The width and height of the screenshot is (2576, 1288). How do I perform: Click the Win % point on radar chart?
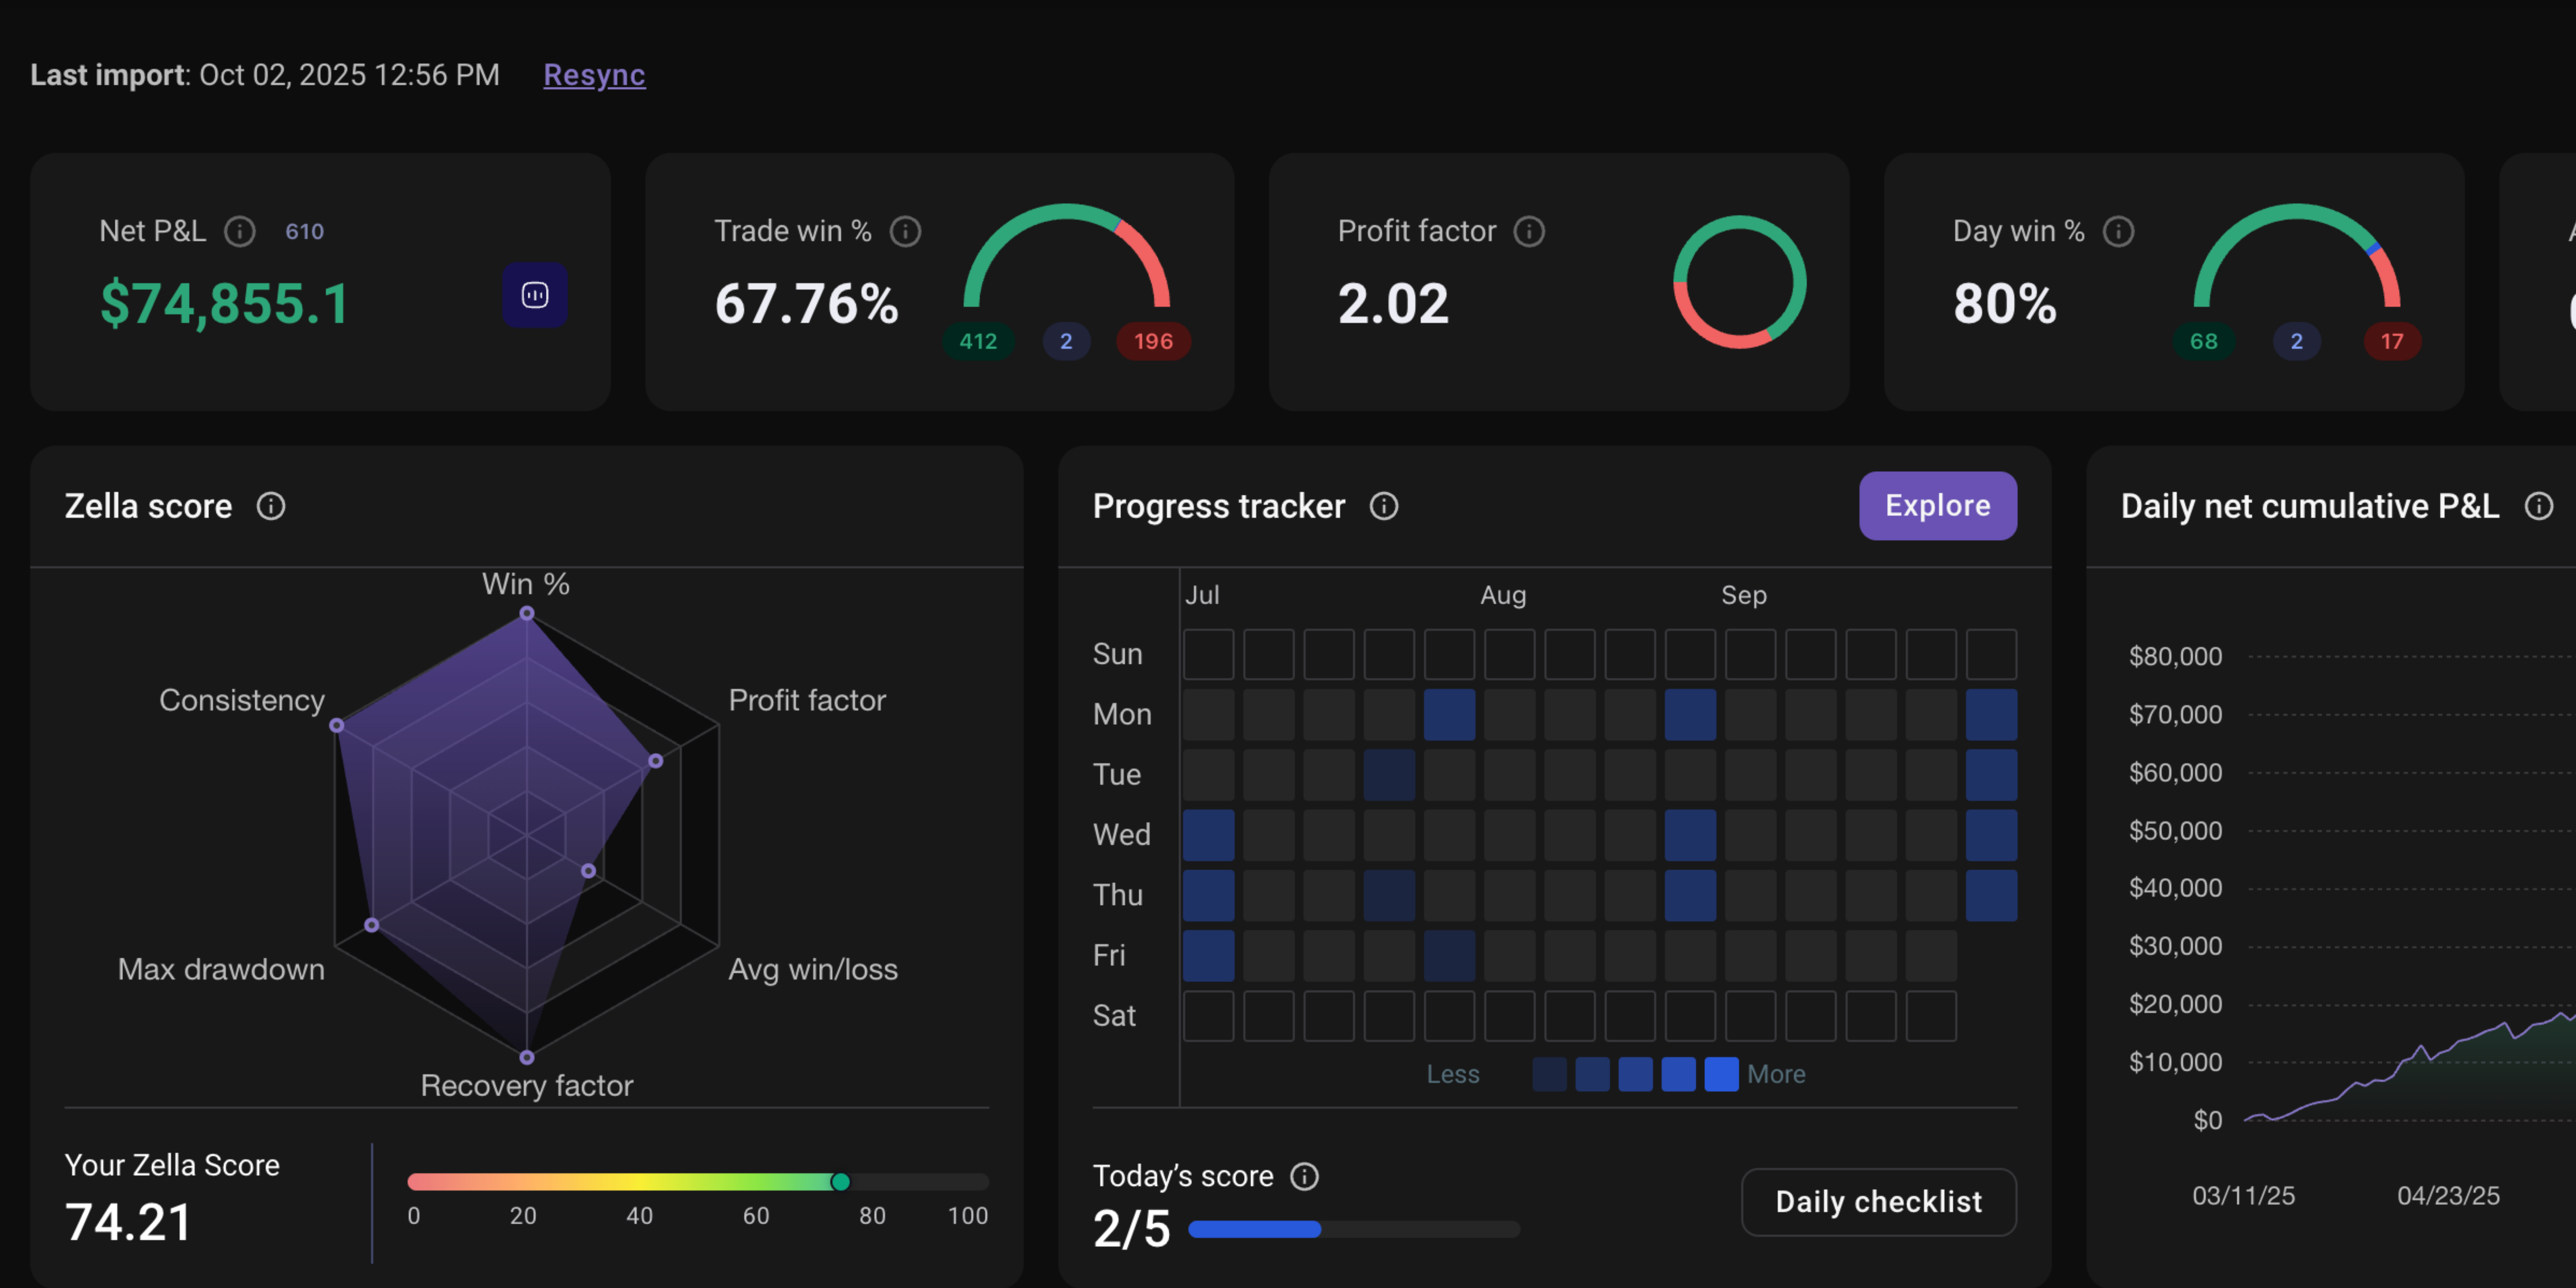tap(527, 613)
